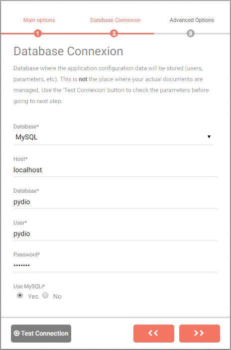Click the step 1 circle marker
The width and height of the screenshot is (231, 350).
pos(38,34)
